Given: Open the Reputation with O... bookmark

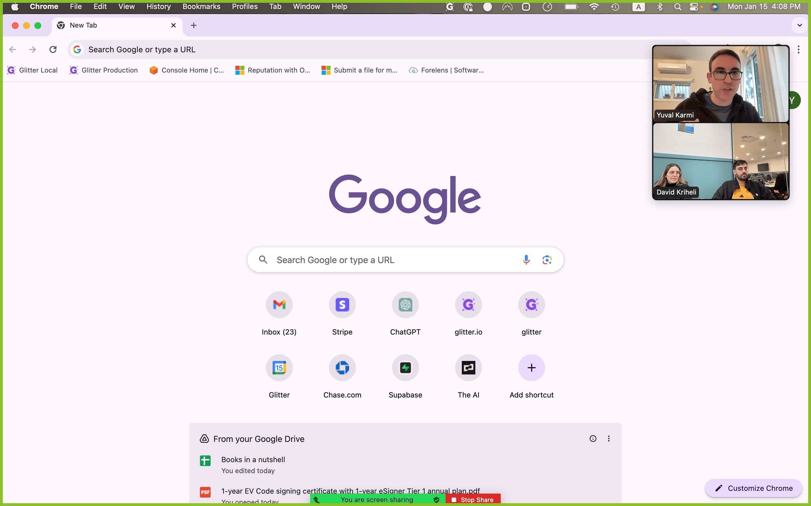Looking at the screenshot, I should pyautogui.click(x=273, y=70).
